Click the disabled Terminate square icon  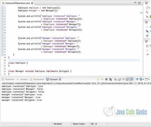[102, 79]
